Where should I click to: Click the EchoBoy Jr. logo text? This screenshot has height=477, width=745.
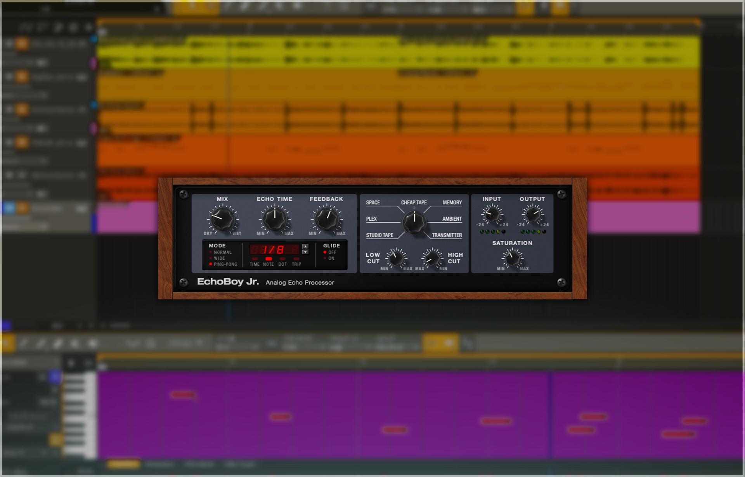tap(228, 282)
